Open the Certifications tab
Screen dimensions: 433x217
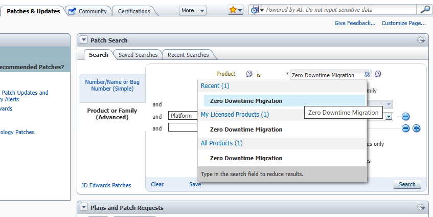tap(134, 11)
